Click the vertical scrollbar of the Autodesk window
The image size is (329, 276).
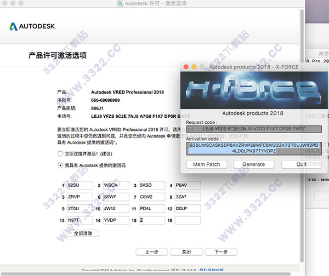(x=302, y=136)
